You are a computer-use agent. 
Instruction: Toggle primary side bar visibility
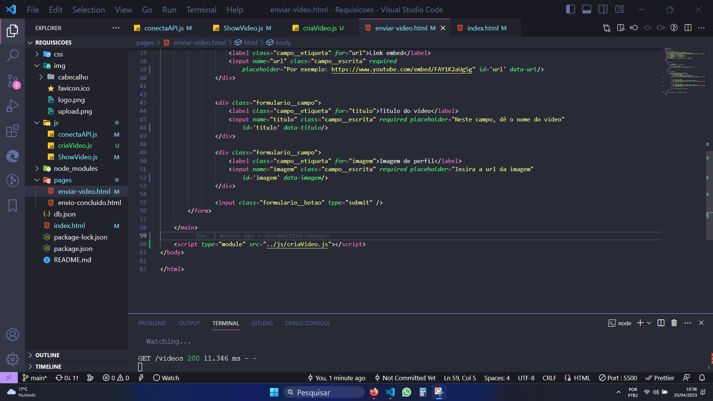pyautogui.click(x=570, y=9)
